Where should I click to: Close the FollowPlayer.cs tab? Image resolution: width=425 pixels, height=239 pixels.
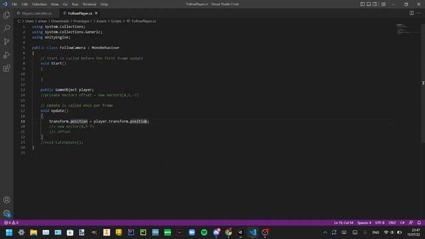click(96, 13)
